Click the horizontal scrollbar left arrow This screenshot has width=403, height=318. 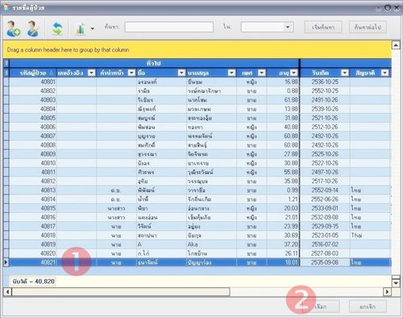click(x=7, y=291)
